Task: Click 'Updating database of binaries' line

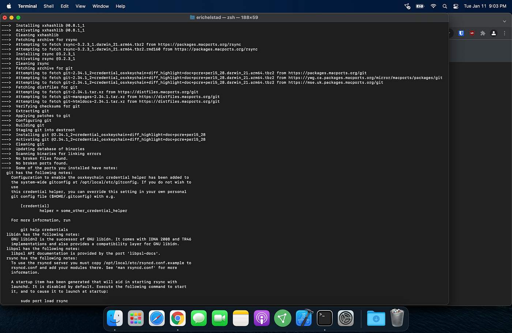Action: (50, 149)
